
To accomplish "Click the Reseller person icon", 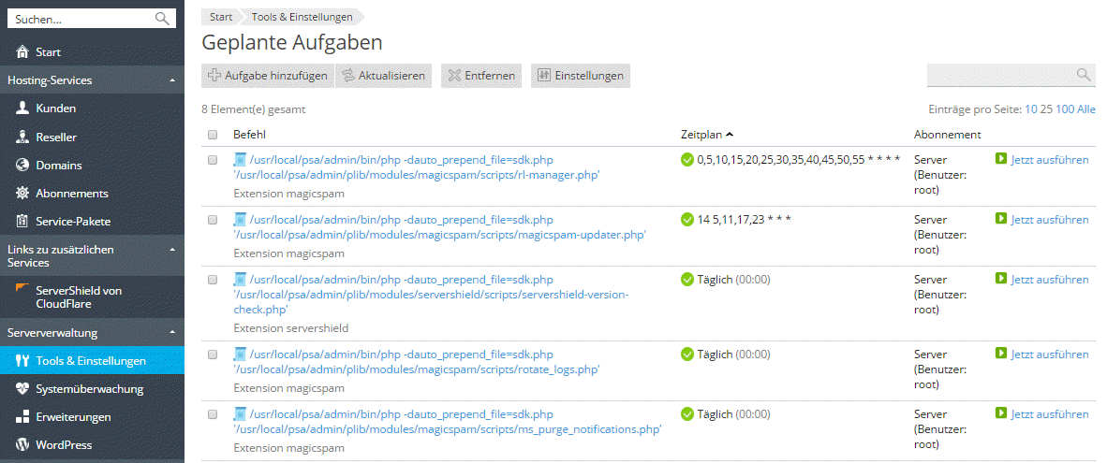I will (22, 137).
